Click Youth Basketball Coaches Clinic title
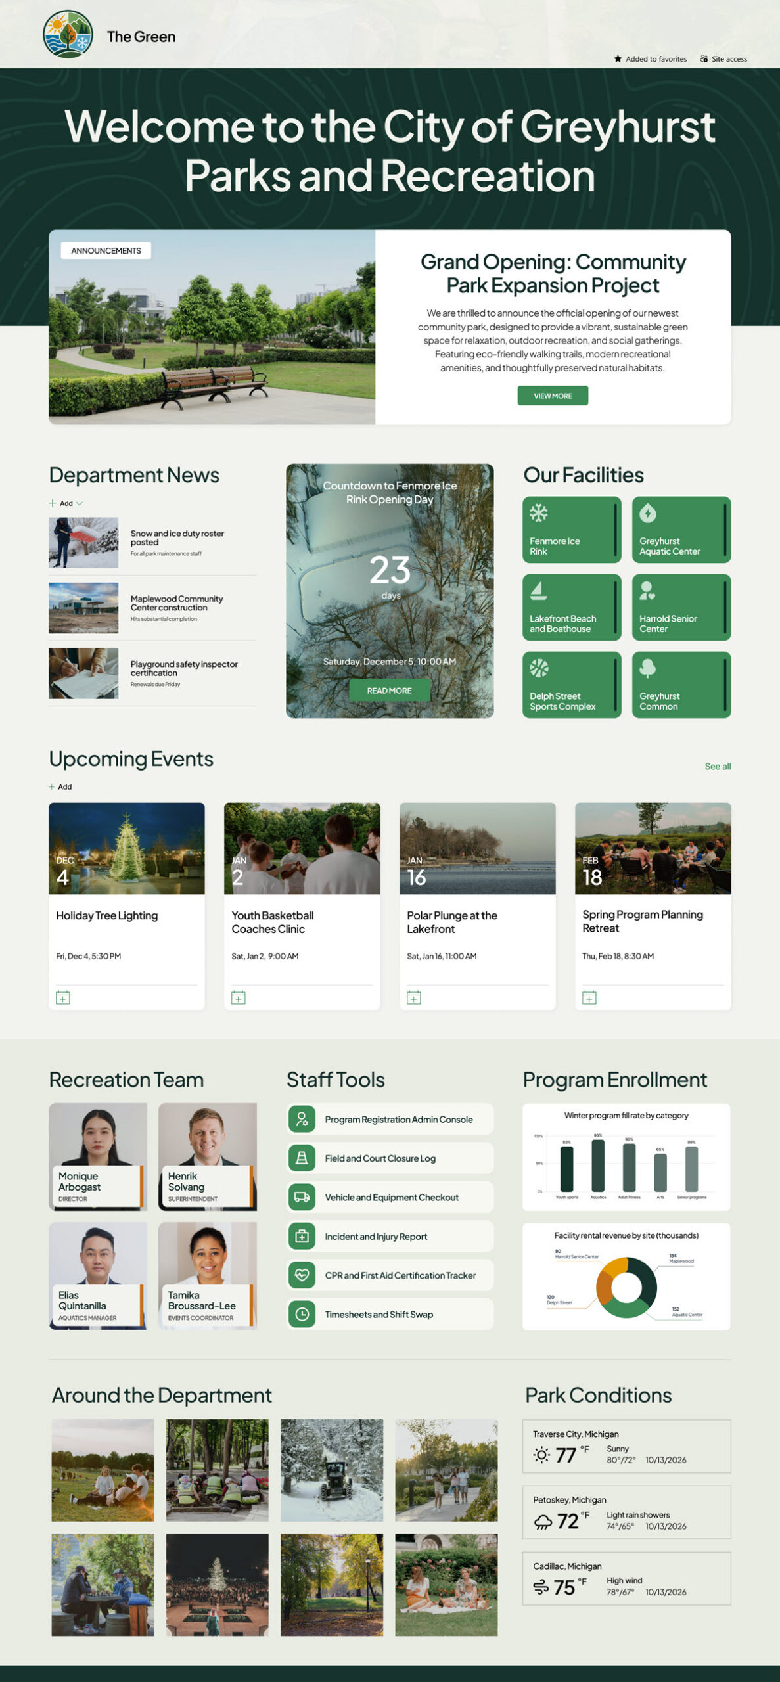The height and width of the screenshot is (1682, 780). click(x=273, y=922)
